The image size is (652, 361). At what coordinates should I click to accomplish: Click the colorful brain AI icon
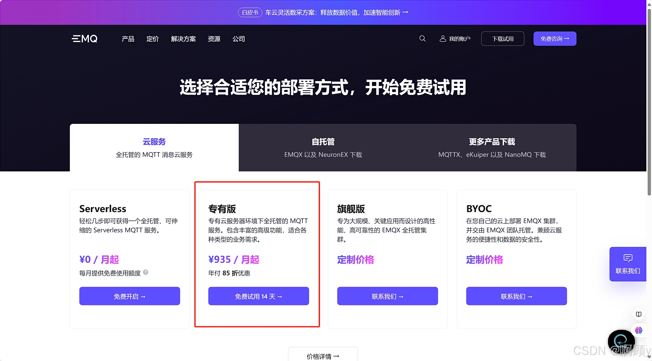[638, 330]
